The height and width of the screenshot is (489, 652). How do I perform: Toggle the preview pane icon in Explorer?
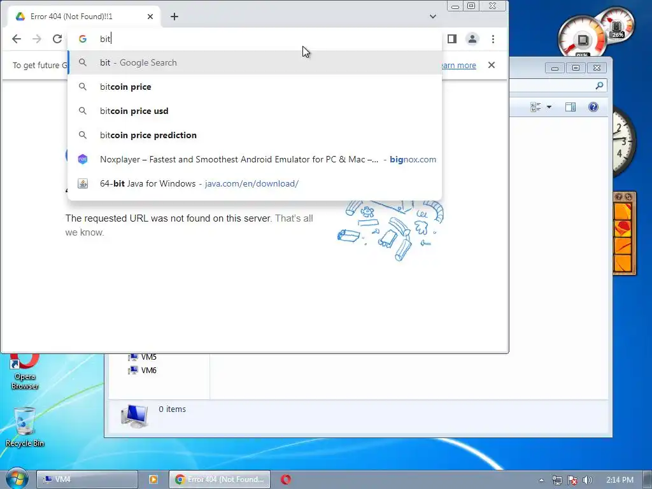[x=570, y=107]
